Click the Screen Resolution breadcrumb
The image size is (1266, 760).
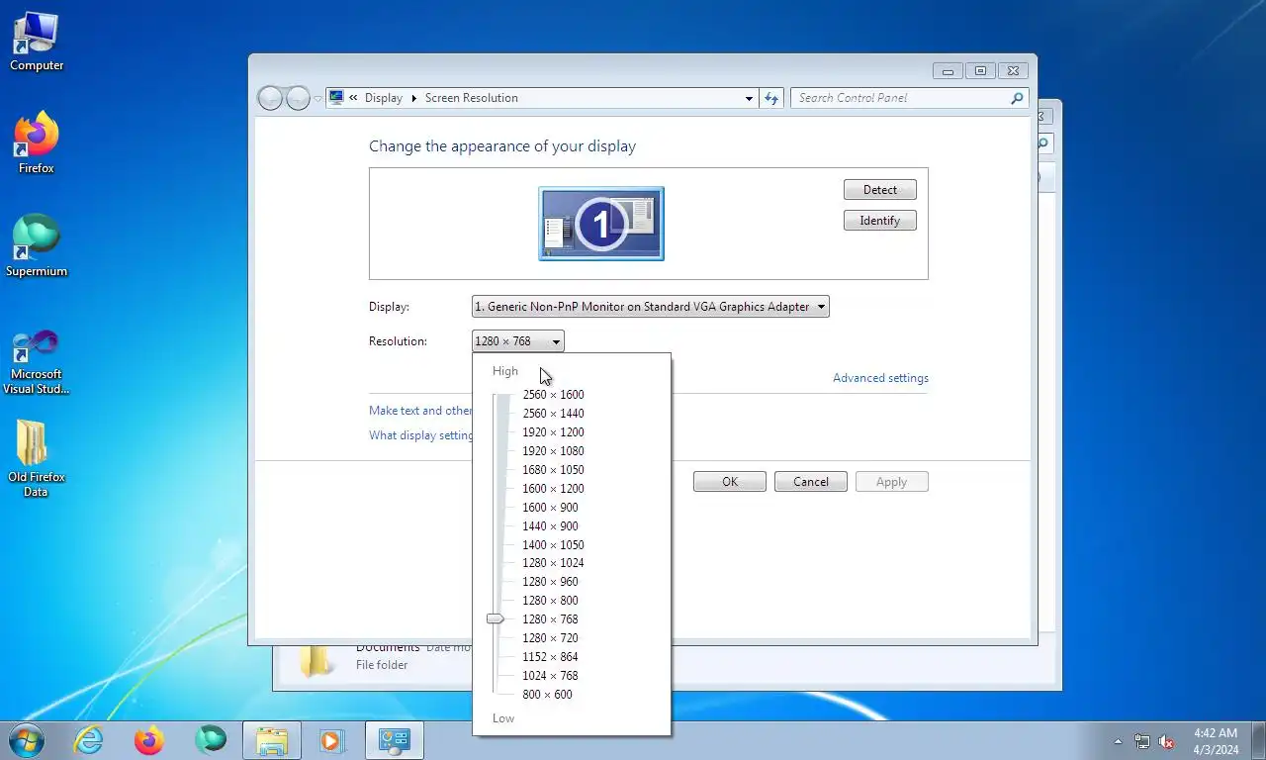472,98
